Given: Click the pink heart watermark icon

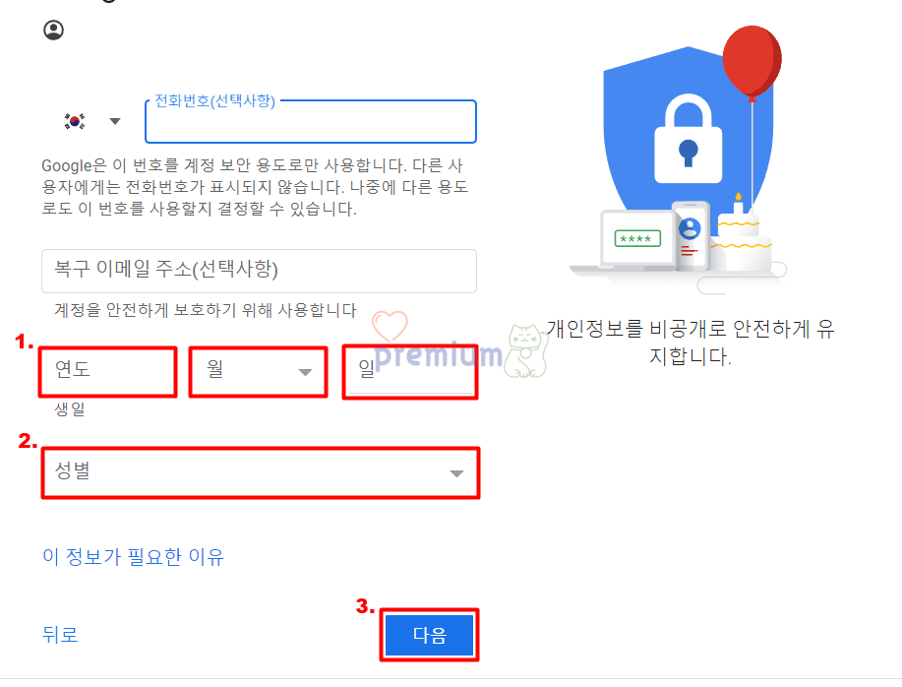Looking at the screenshot, I should pyautogui.click(x=391, y=326).
